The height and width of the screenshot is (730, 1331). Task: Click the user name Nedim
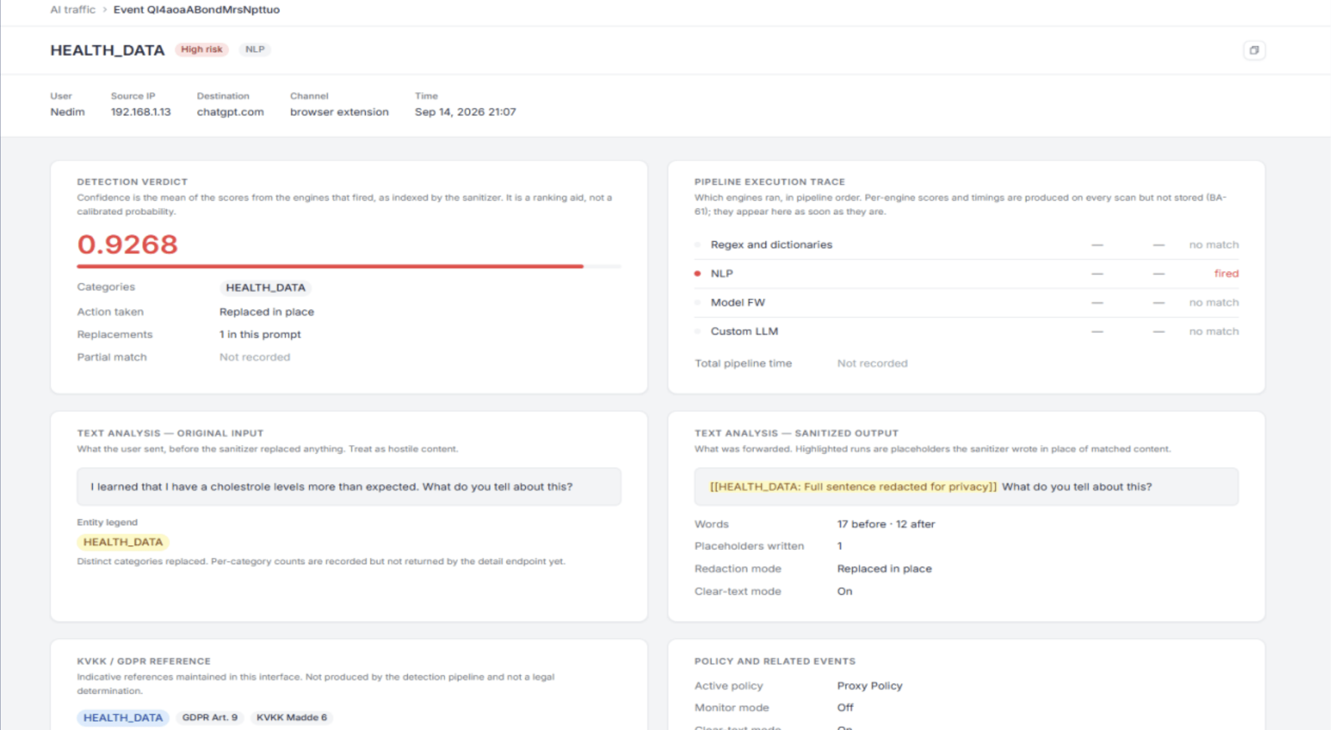coord(67,111)
